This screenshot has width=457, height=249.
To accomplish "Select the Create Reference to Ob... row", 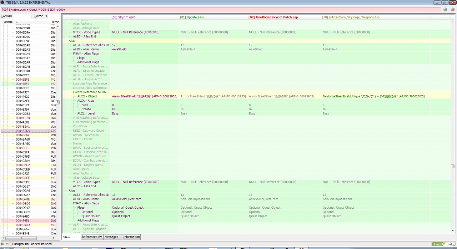I will [x=91, y=92].
